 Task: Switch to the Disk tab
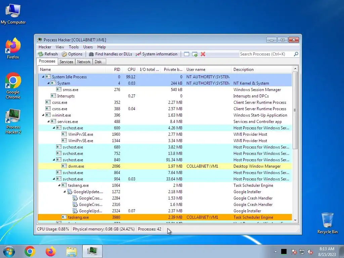pos(98,62)
